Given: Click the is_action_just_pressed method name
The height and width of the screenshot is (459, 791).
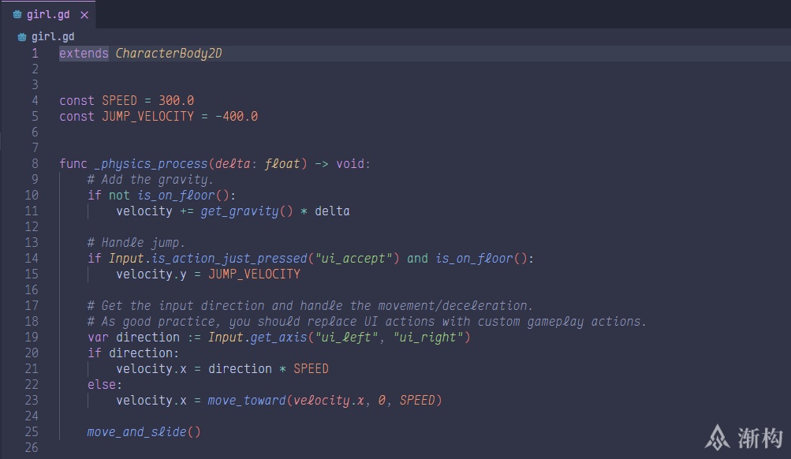Looking at the screenshot, I should [x=229, y=259].
